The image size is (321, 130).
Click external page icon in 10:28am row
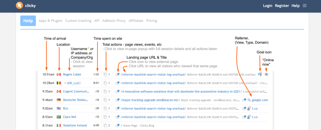[x=118, y=83]
